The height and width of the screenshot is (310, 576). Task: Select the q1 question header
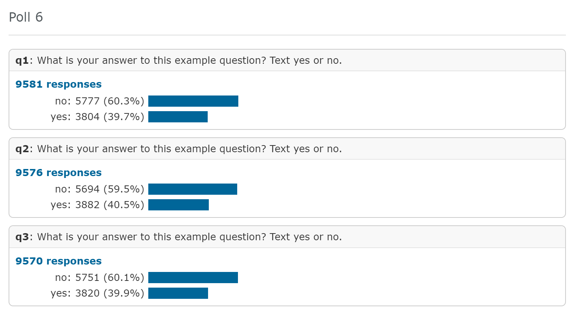tap(287, 60)
